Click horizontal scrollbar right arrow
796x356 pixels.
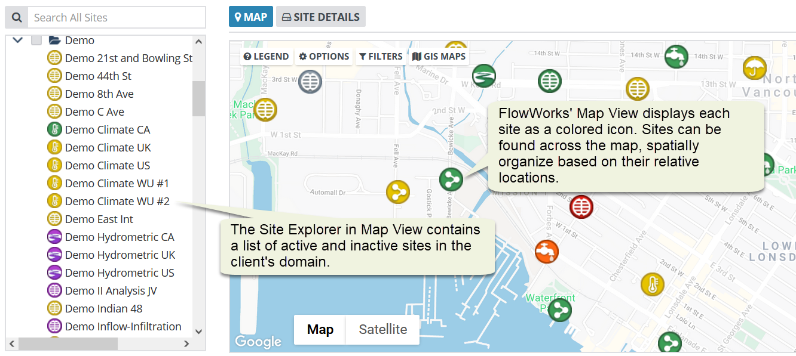186,343
